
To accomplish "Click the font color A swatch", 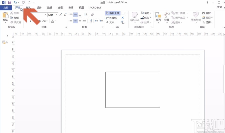I will tap(52, 21).
